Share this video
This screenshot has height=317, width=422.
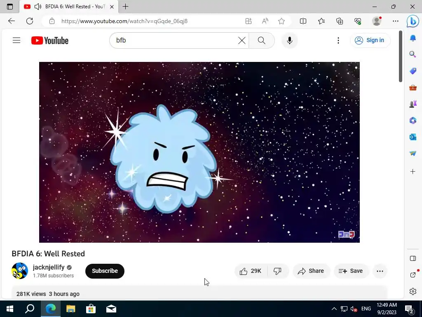pyautogui.click(x=311, y=271)
